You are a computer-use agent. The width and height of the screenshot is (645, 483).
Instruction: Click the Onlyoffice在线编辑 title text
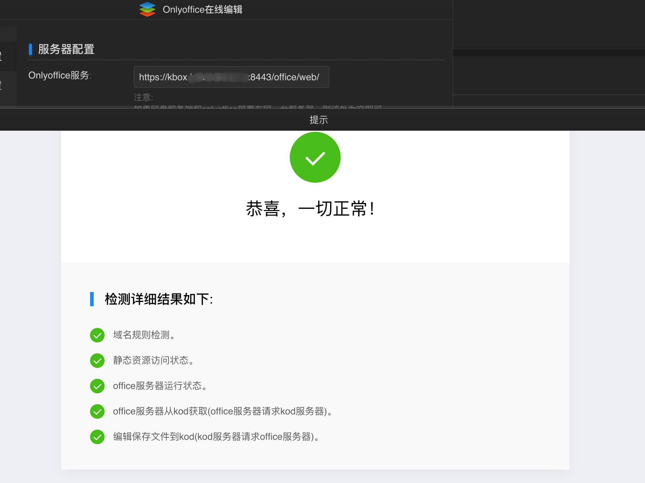coord(203,9)
